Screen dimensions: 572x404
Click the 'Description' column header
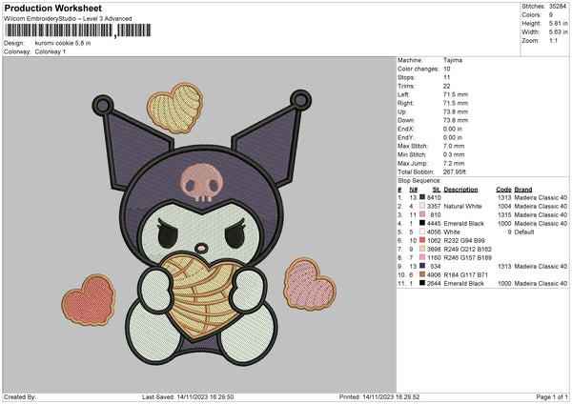460,190
